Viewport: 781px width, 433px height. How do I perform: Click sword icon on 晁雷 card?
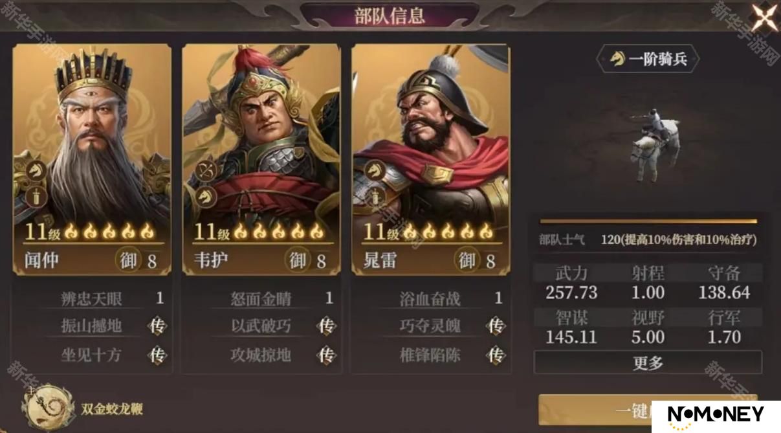click(x=375, y=197)
